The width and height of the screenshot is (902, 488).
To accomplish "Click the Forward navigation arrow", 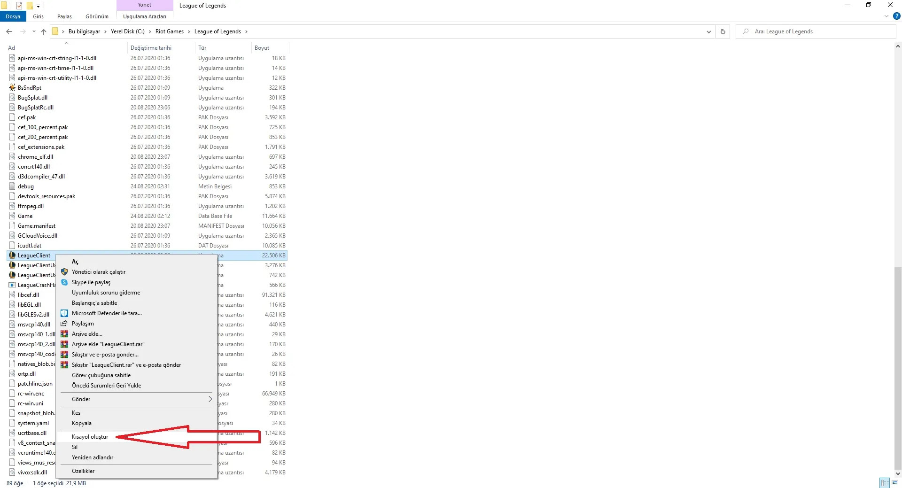I will [23, 31].
